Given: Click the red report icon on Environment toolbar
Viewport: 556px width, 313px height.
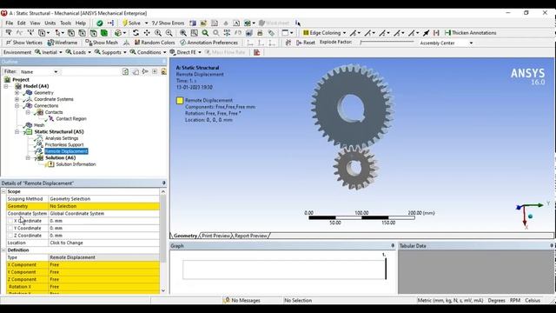Looking at the screenshot, I should coord(257,52).
